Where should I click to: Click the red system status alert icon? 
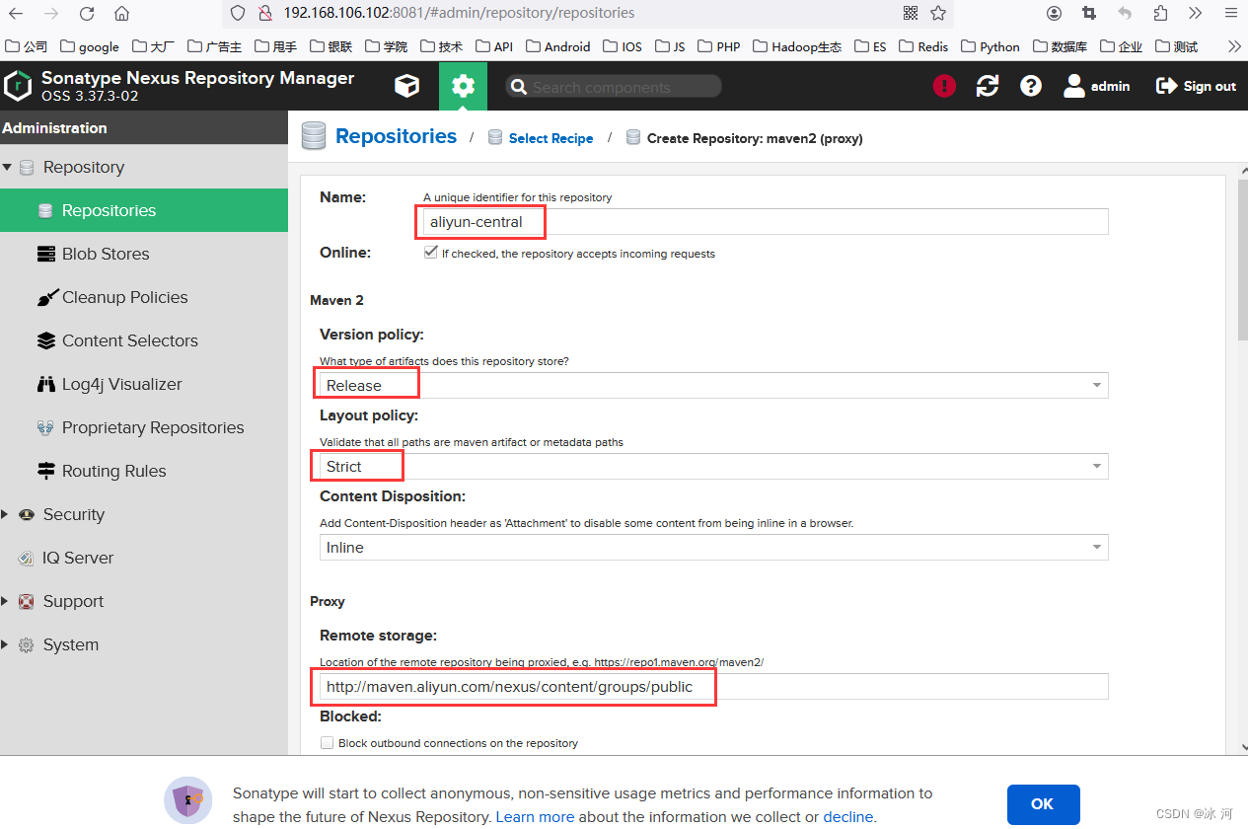pyautogui.click(x=944, y=87)
